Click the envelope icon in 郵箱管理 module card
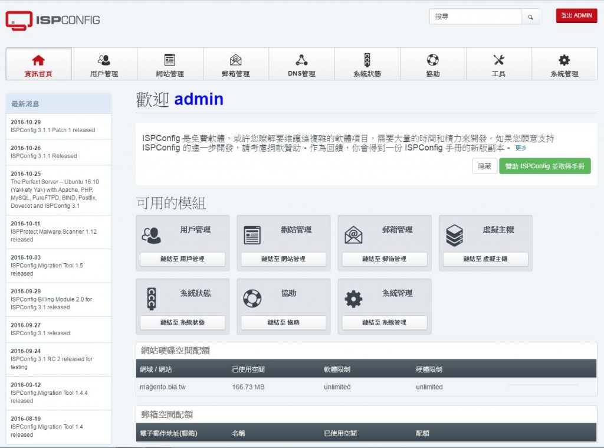Screen dimensions: 604x448 click(353, 235)
